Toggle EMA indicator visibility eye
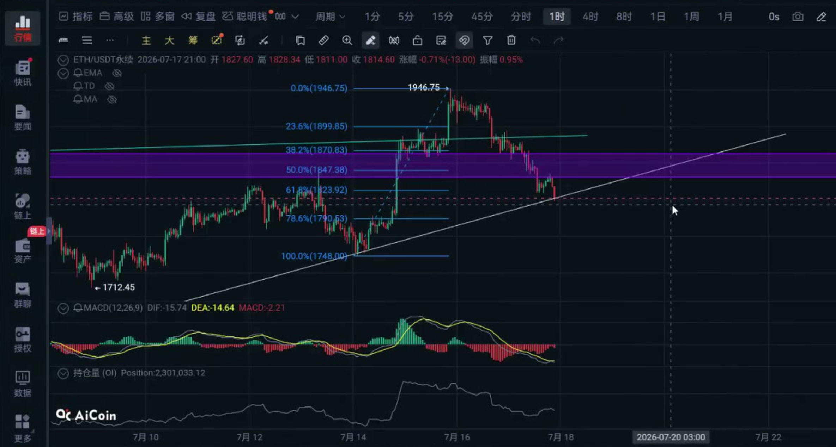836x447 pixels. (x=117, y=73)
